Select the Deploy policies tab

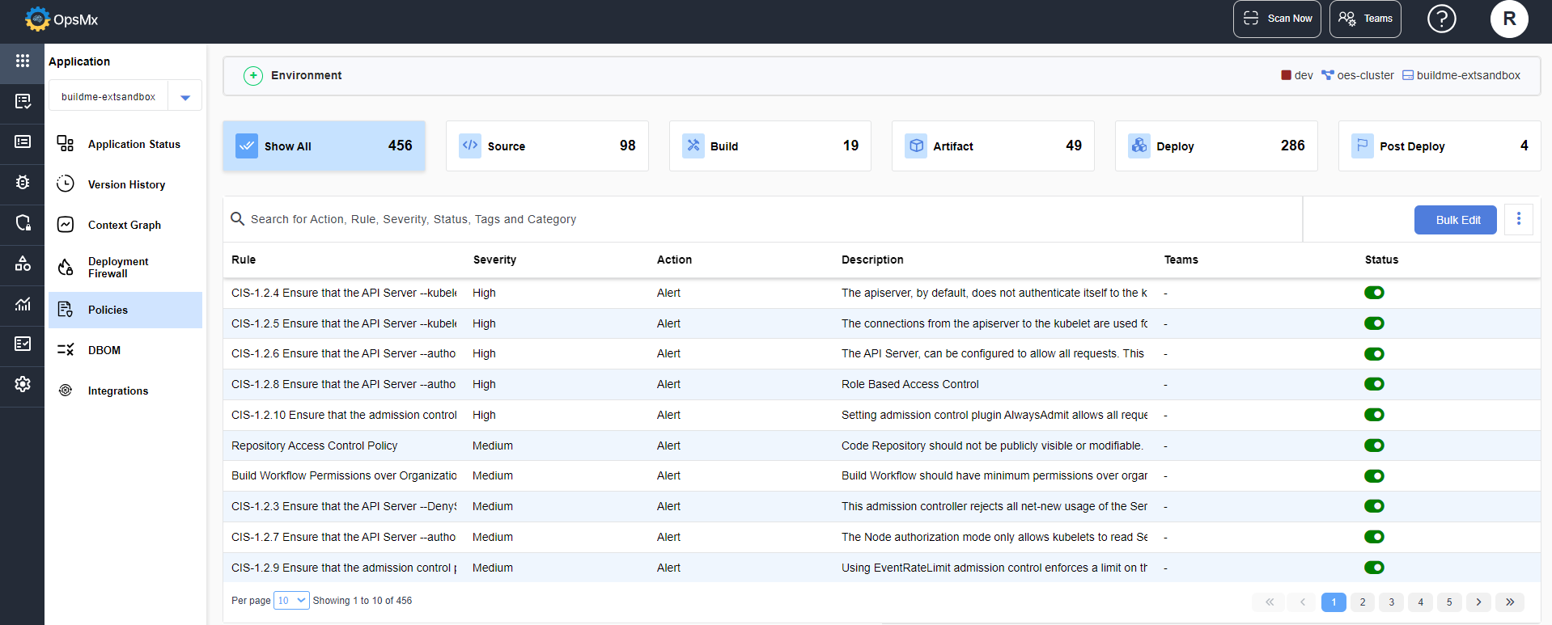pos(1215,146)
